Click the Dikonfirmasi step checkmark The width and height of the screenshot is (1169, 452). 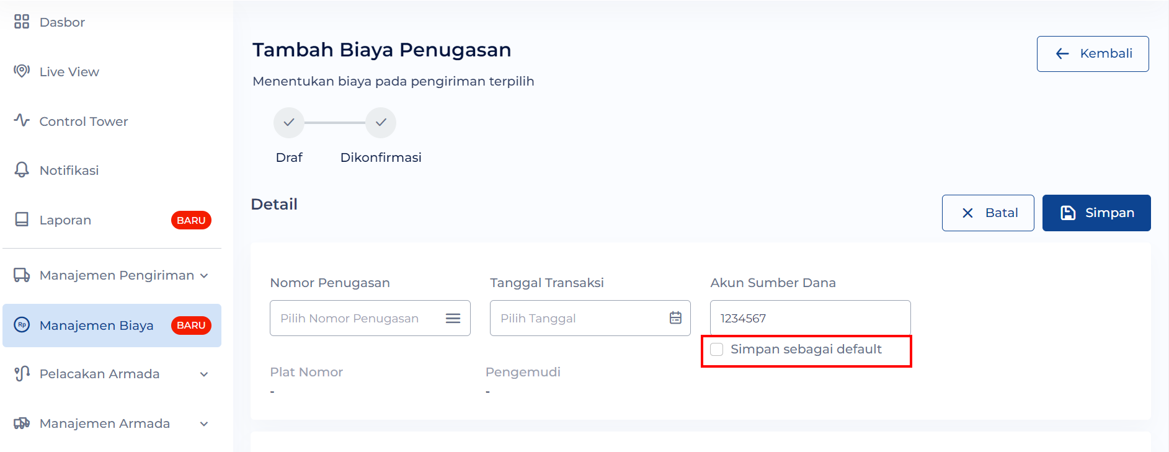(x=381, y=123)
